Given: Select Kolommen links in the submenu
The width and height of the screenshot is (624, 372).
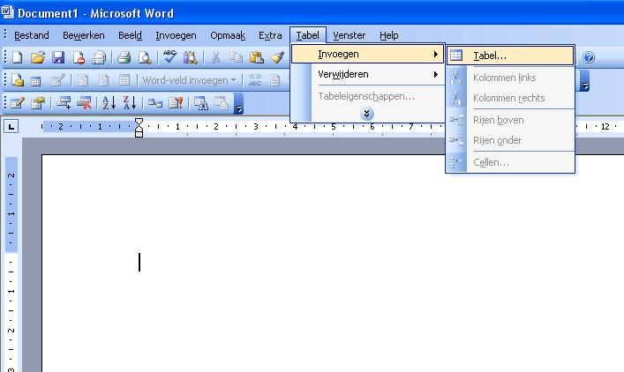Looking at the screenshot, I should point(510,78).
